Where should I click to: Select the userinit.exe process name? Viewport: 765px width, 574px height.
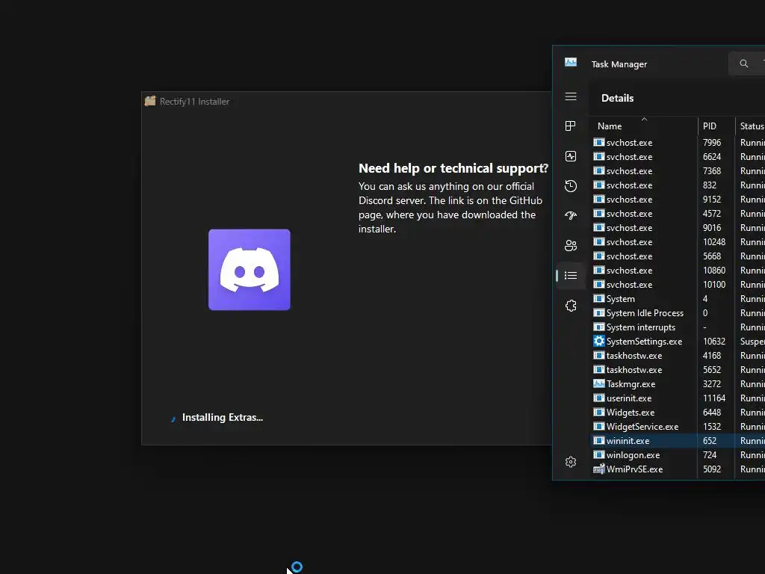point(629,398)
